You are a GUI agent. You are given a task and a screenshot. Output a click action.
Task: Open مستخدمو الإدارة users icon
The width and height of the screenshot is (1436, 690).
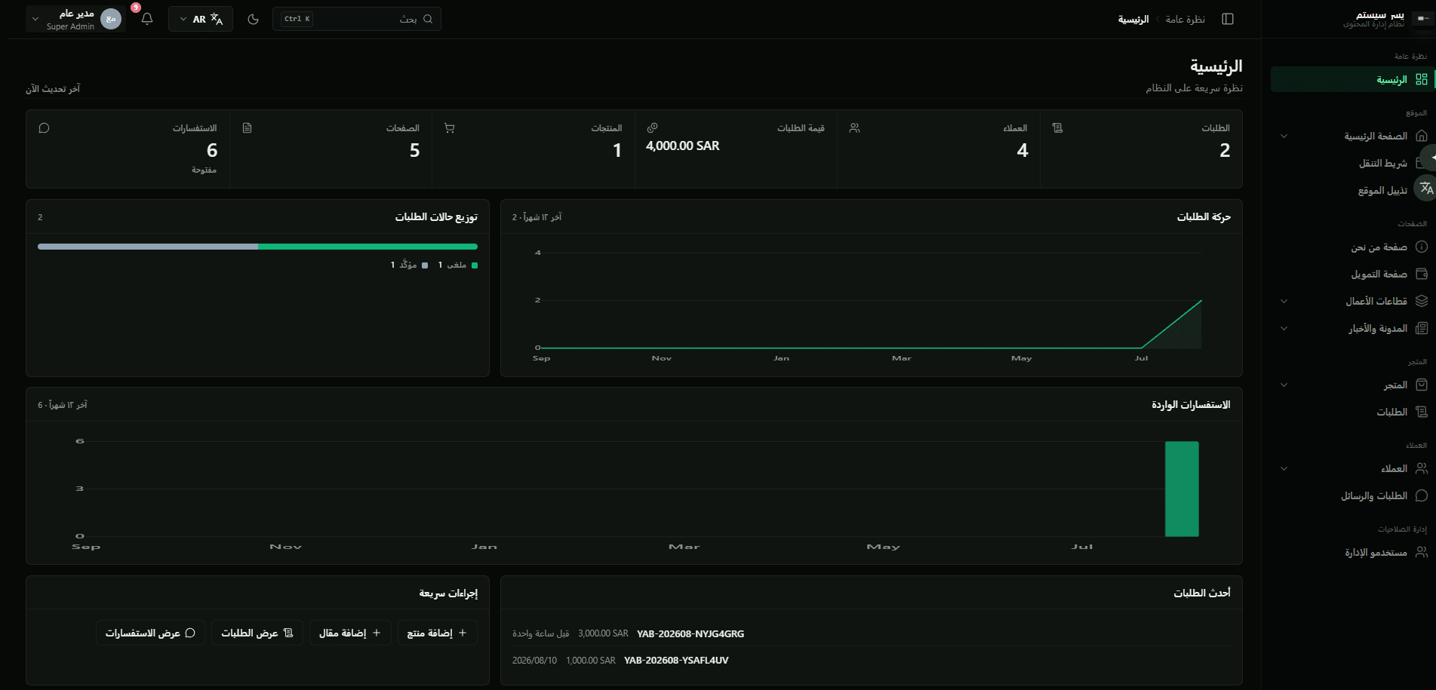(x=1422, y=552)
